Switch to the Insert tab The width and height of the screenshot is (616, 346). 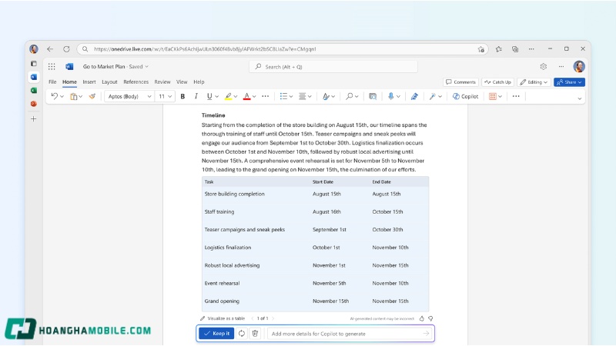[89, 82]
